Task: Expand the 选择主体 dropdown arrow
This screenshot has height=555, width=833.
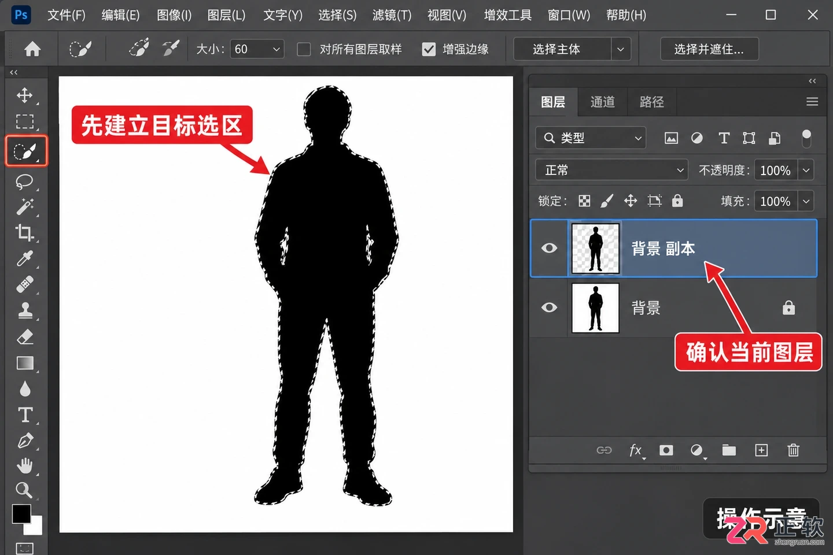Action: coord(620,49)
